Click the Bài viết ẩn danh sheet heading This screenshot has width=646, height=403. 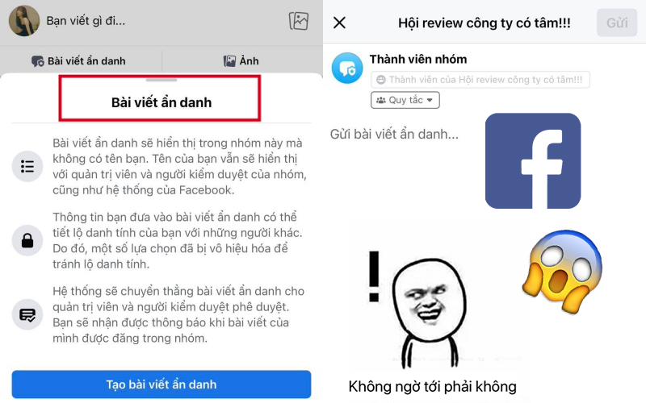pos(161,102)
